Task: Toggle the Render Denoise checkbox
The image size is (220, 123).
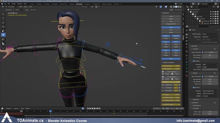Action: (x=194, y=87)
